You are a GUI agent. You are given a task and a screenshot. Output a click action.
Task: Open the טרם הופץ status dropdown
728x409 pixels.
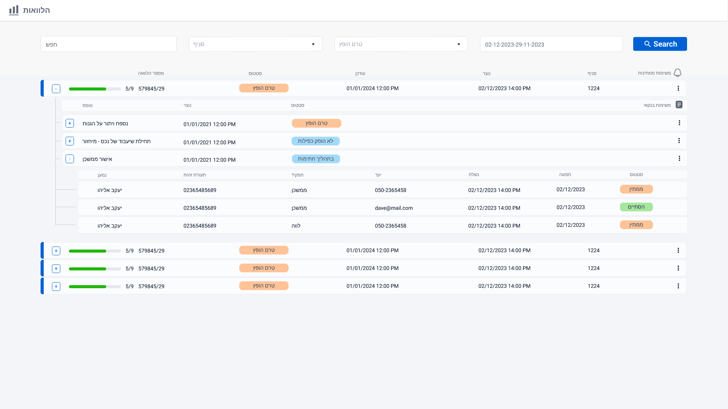coord(401,44)
